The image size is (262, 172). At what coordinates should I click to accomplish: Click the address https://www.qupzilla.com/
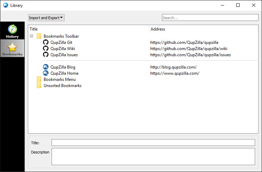click(x=175, y=73)
